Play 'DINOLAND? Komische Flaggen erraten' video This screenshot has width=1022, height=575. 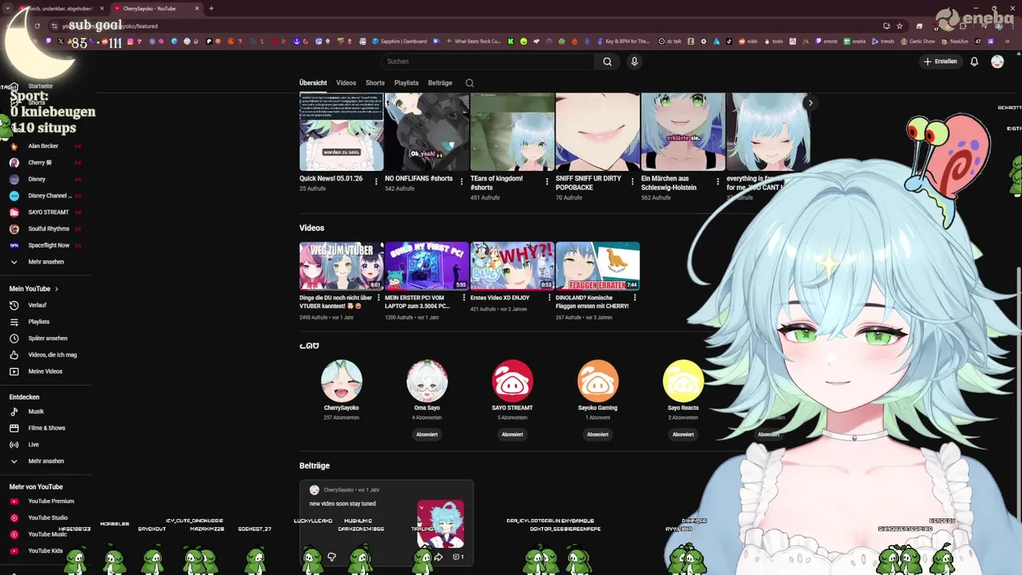(598, 266)
